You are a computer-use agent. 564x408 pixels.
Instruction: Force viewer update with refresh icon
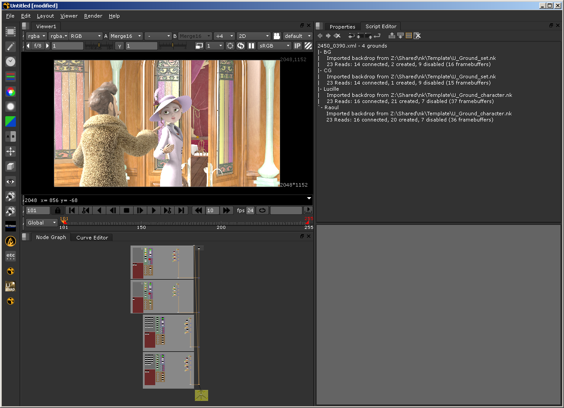coord(241,46)
